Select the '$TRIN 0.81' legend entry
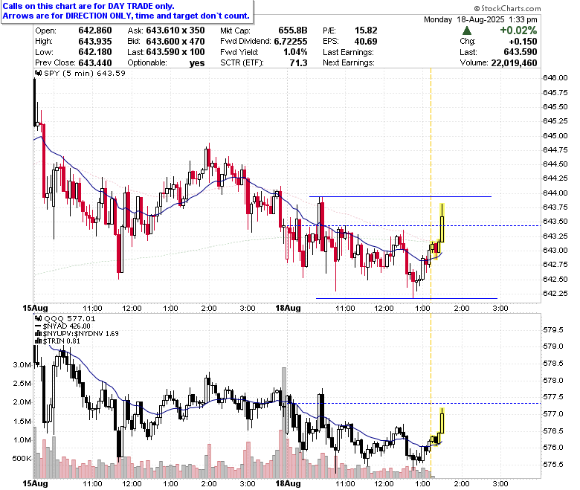 coord(62,341)
